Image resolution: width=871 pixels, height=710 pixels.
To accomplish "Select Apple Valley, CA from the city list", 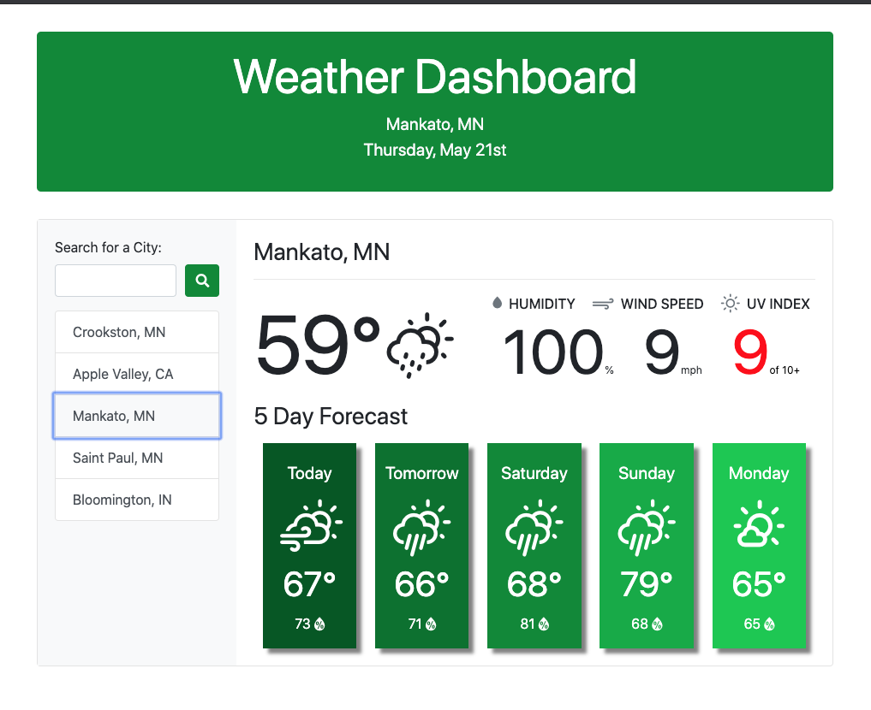I will click(136, 374).
